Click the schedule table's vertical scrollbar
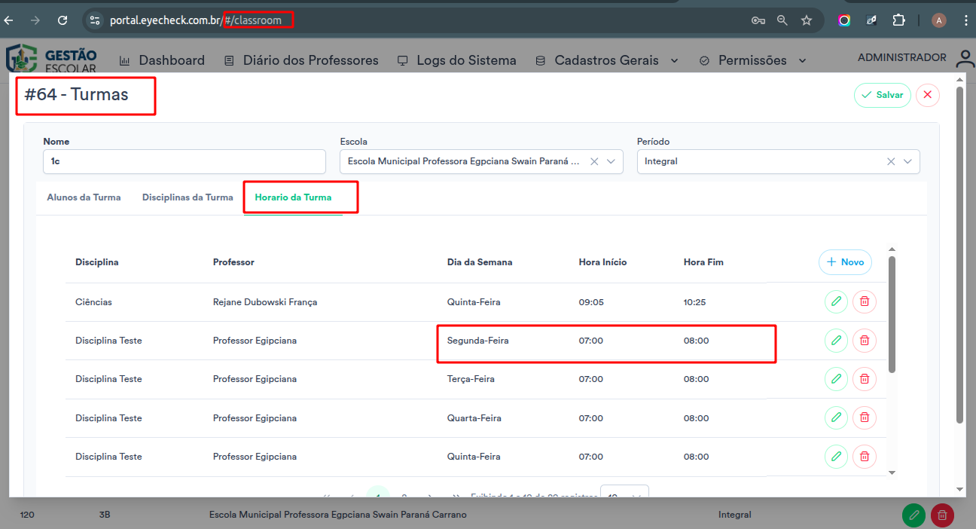976x529 pixels. (892, 316)
